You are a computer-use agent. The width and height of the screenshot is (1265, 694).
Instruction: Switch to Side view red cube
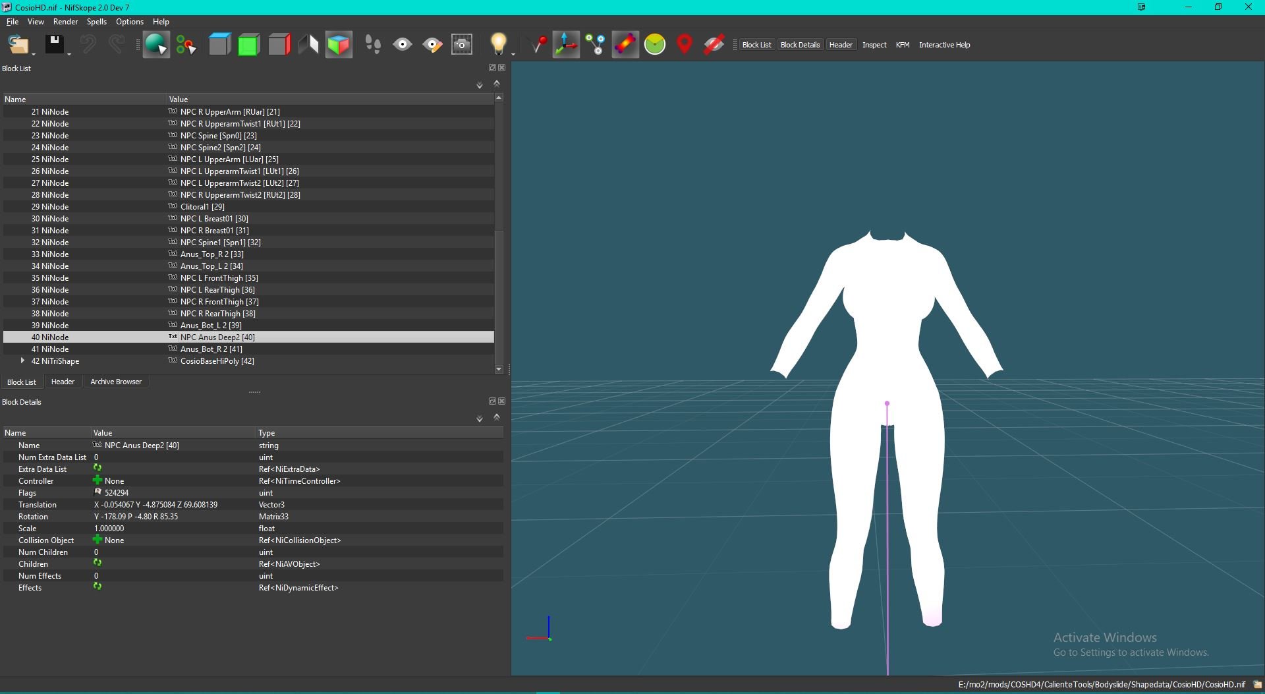(279, 45)
